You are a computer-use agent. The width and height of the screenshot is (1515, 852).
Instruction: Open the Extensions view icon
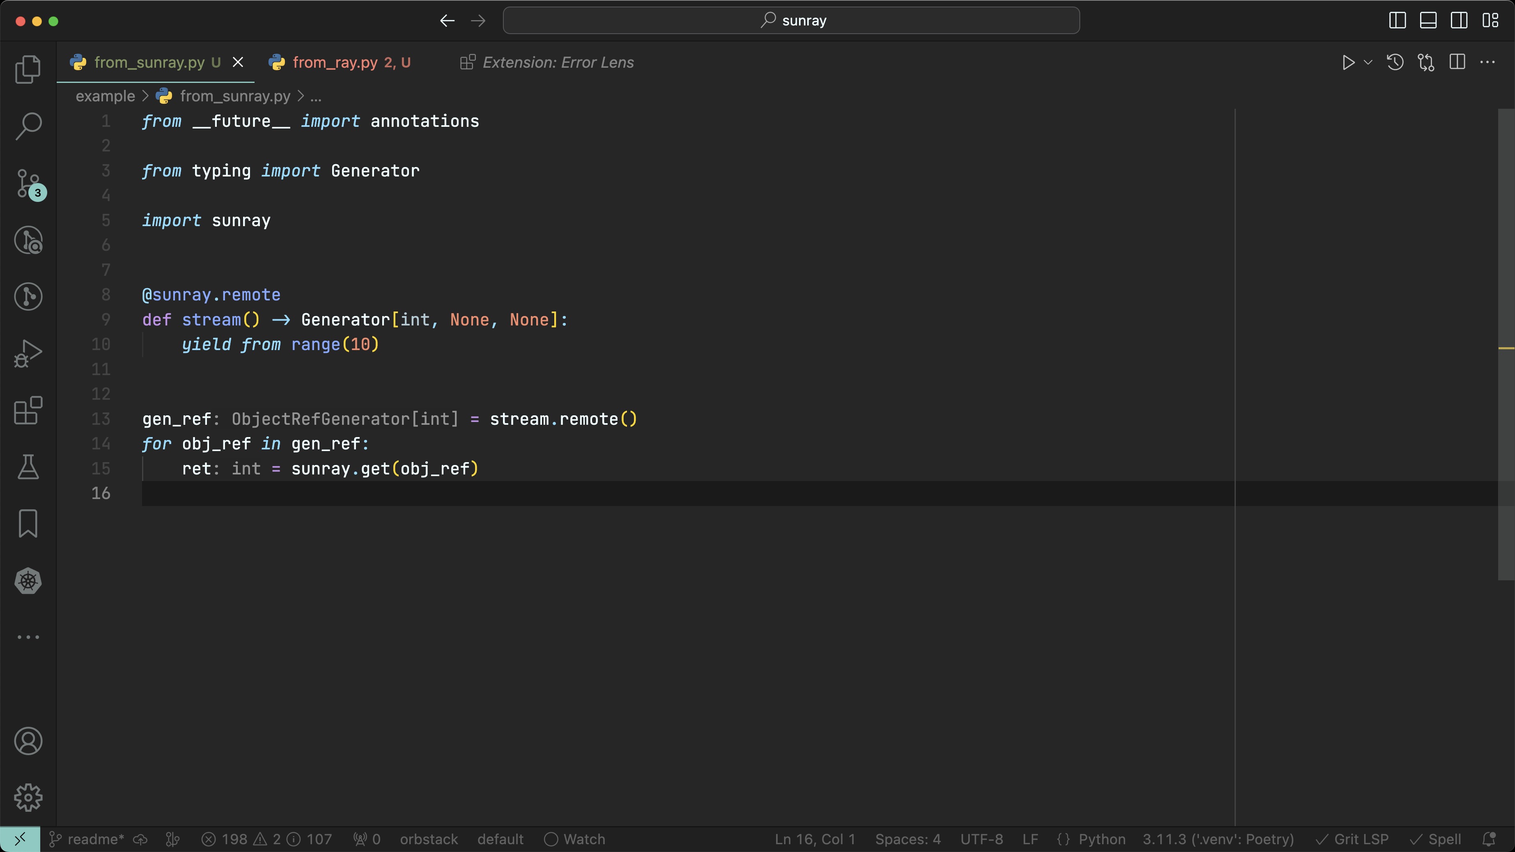click(28, 410)
